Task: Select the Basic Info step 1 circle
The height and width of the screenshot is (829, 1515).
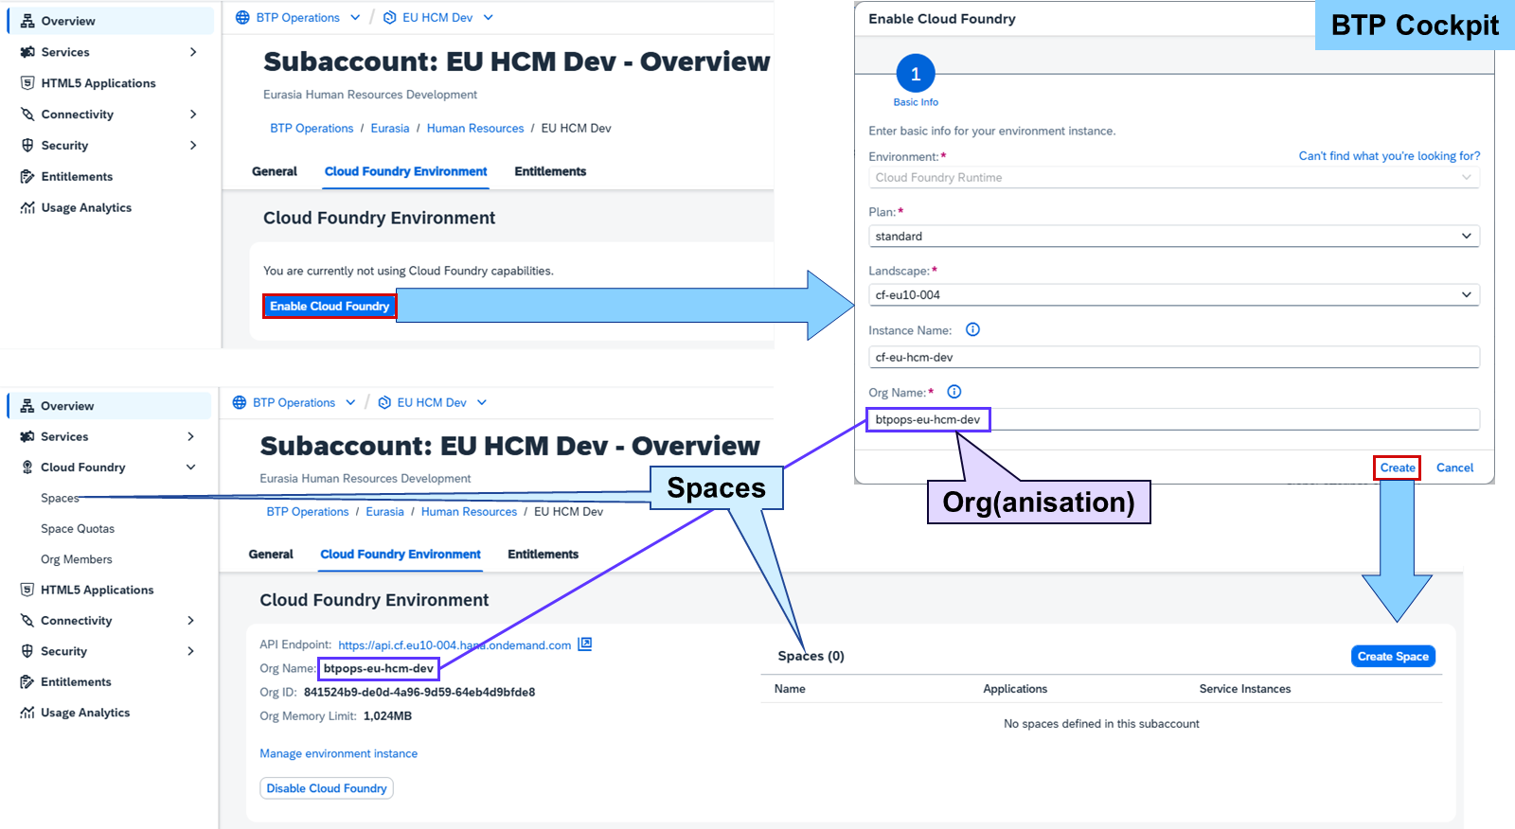Action: tap(915, 74)
